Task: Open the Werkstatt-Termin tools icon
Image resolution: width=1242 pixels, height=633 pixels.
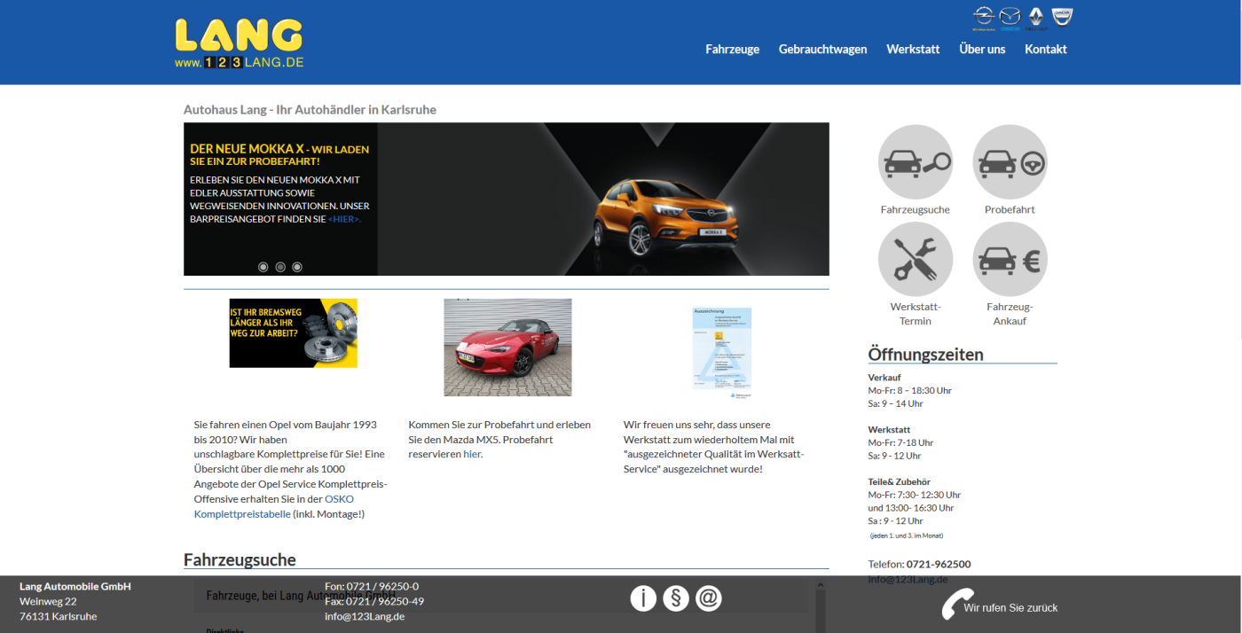Action: pos(916,259)
